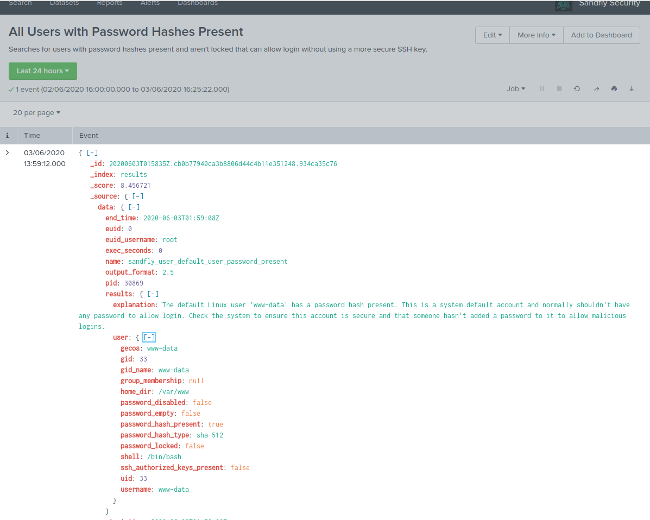Click the sandfly_user_default_user_password_present name value

coord(207,262)
